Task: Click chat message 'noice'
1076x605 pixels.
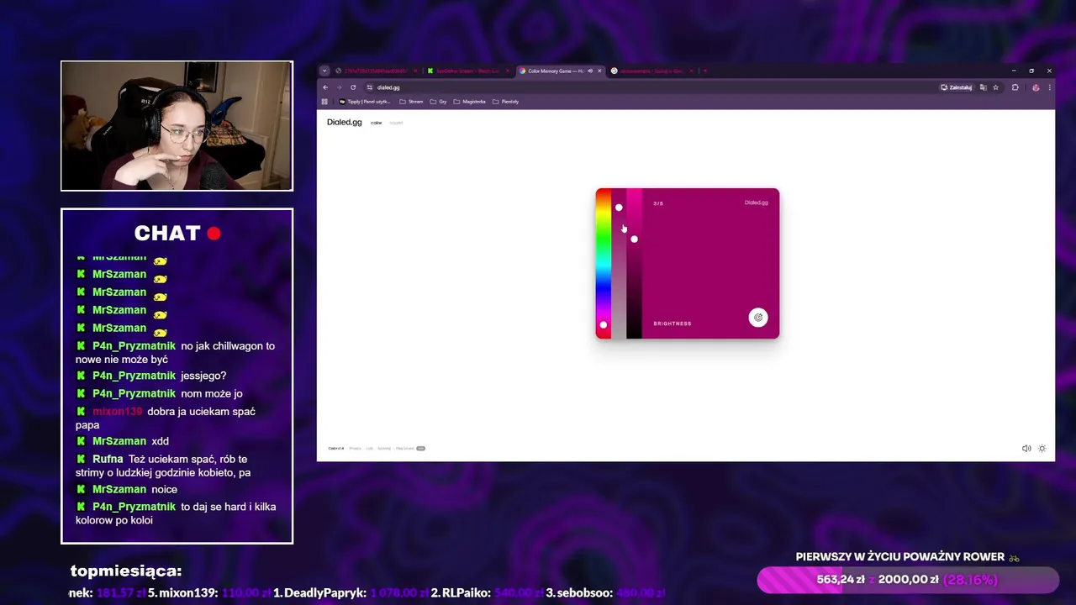Action: 165,489
